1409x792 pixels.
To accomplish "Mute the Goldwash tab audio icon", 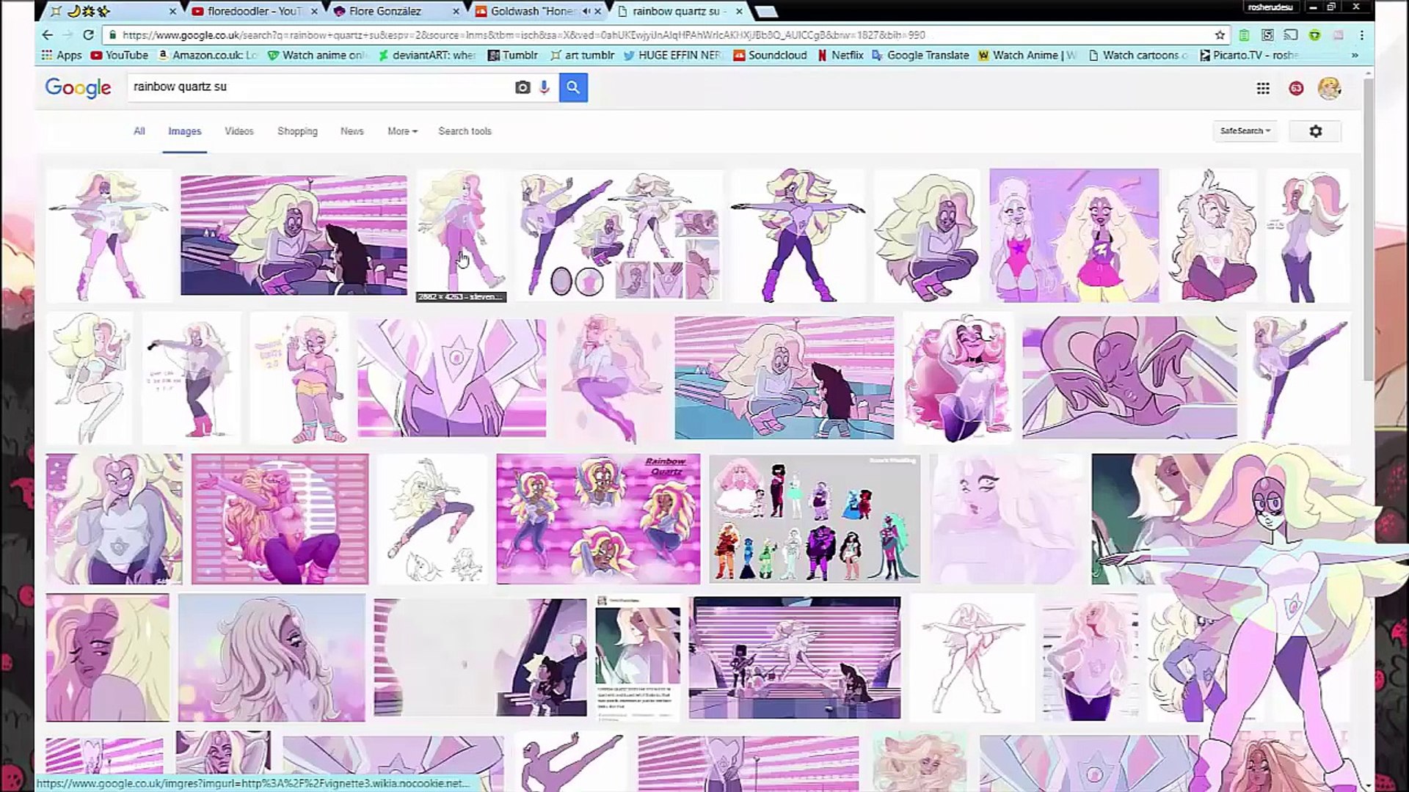I will click(x=586, y=11).
